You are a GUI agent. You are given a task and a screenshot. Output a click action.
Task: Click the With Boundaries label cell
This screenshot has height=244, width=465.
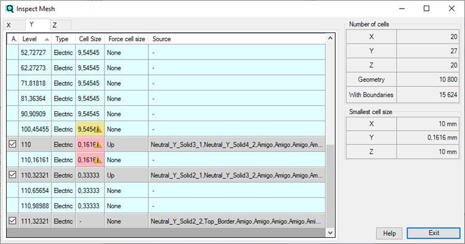372,95
